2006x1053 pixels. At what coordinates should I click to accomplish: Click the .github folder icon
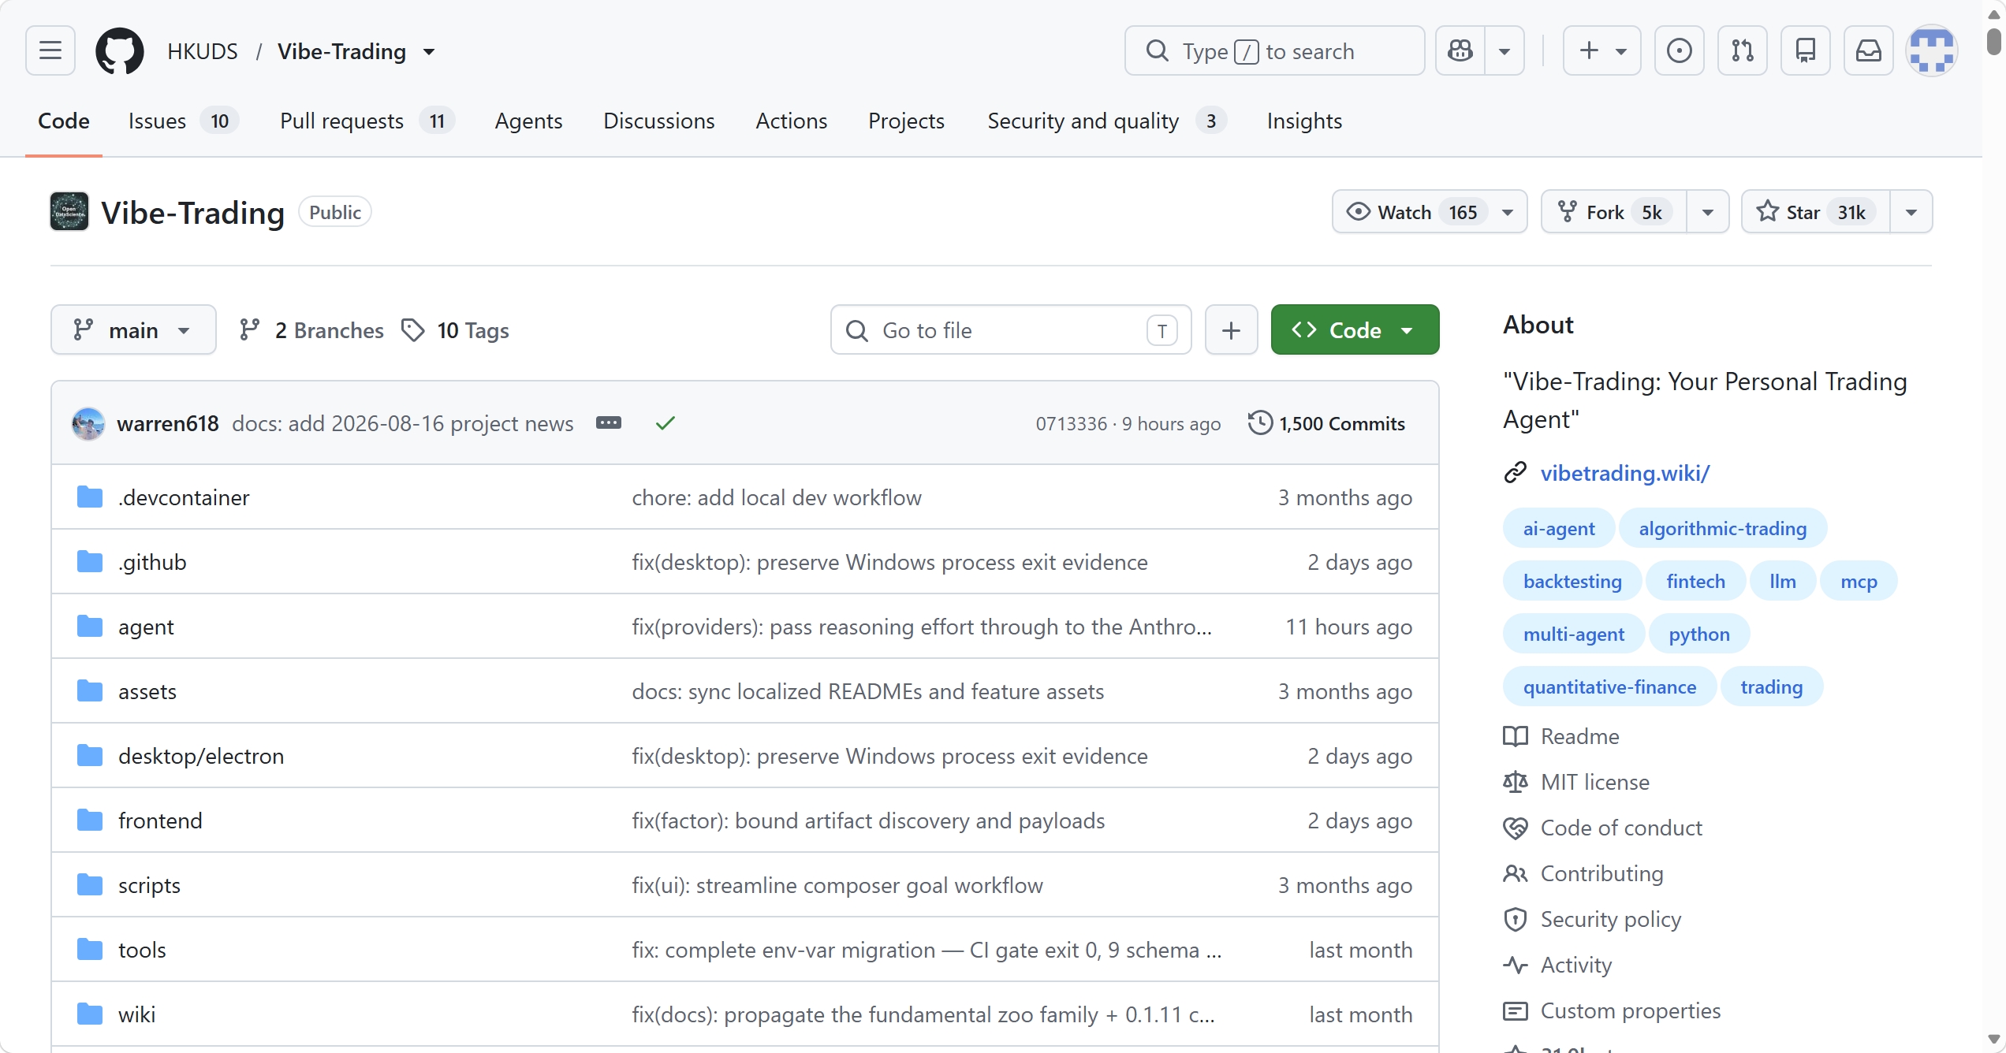(90, 562)
